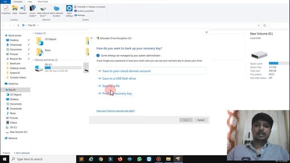Select Desktop under Quick access
This screenshot has height=163, width=290.
14,40
